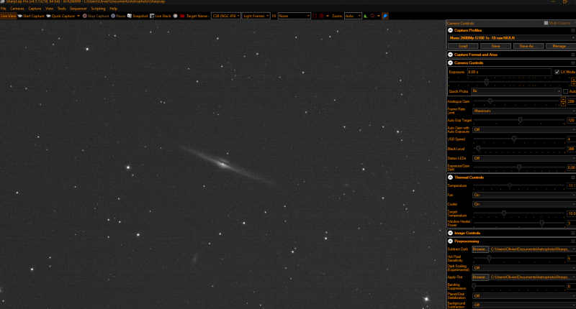576x309 pixels.
Task: Toggle the Auto exposure checkbox
Action: tap(565, 91)
